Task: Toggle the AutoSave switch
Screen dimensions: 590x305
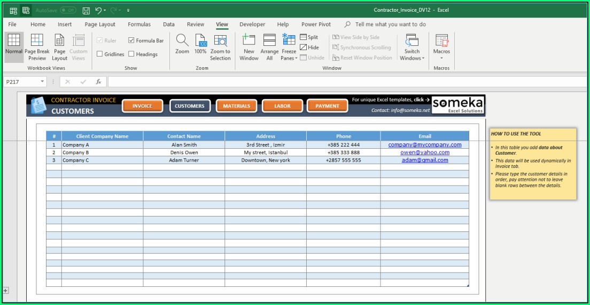Action: pyautogui.click(x=68, y=10)
